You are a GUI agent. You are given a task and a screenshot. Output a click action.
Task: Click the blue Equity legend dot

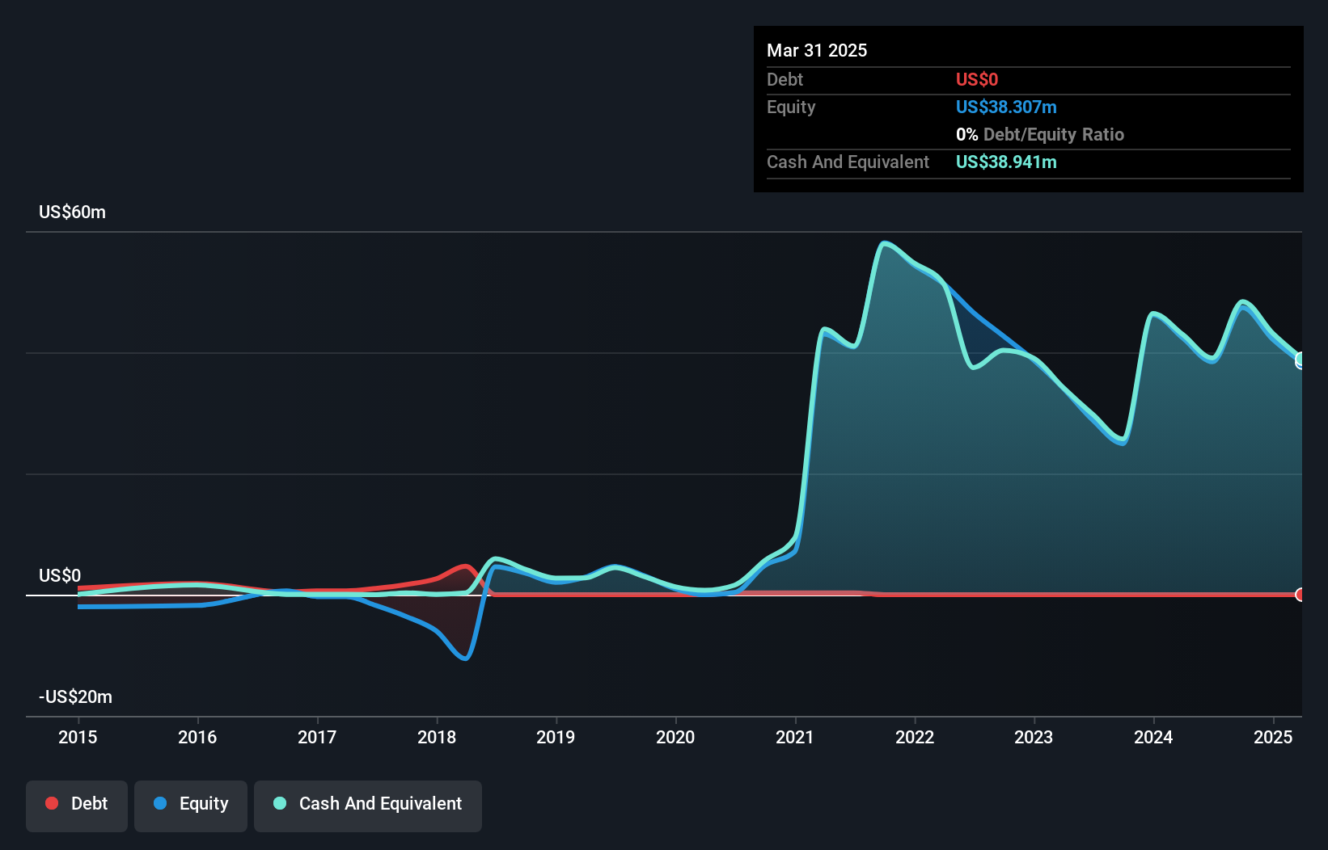point(160,803)
